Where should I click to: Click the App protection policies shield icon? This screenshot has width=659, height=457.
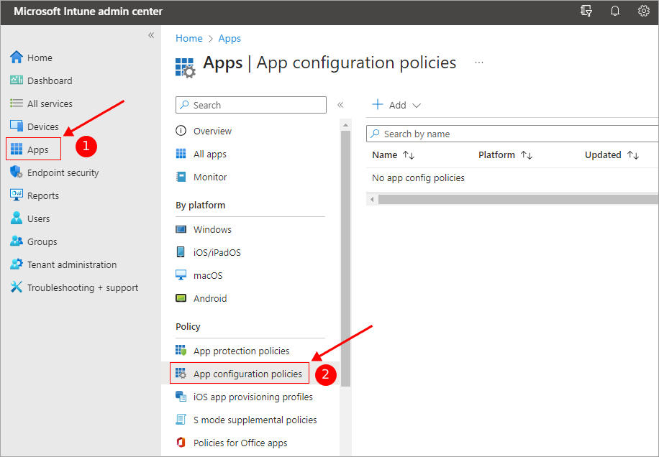(181, 351)
